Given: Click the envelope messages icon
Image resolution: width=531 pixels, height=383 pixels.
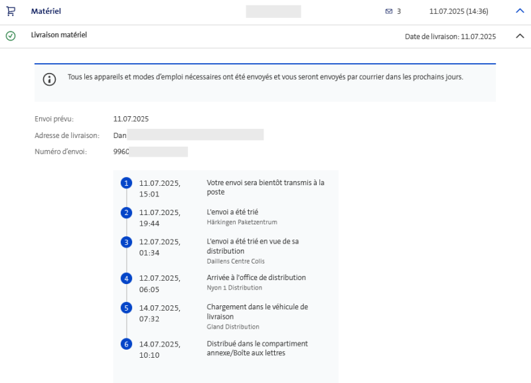Looking at the screenshot, I should (x=389, y=11).
